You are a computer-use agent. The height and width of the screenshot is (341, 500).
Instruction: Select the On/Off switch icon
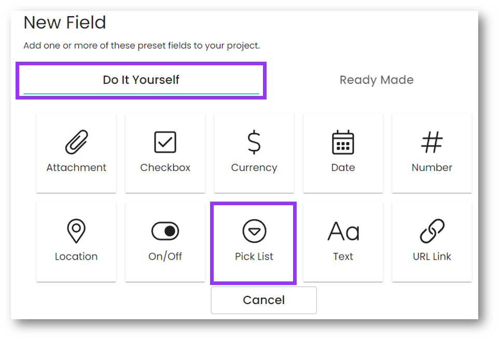click(165, 231)
